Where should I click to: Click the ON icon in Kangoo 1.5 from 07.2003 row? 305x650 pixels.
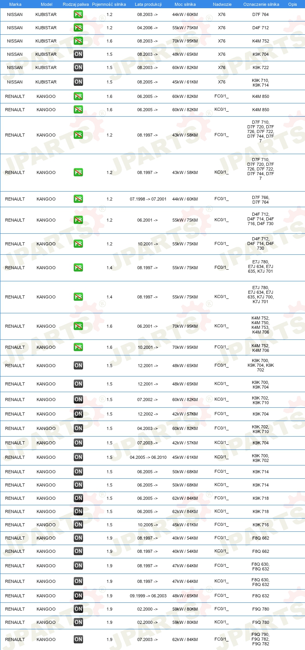pos(78,443)
